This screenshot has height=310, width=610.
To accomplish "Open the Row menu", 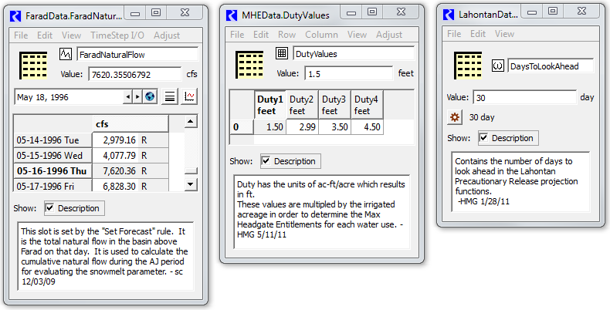I will click(x=286, y=35).
